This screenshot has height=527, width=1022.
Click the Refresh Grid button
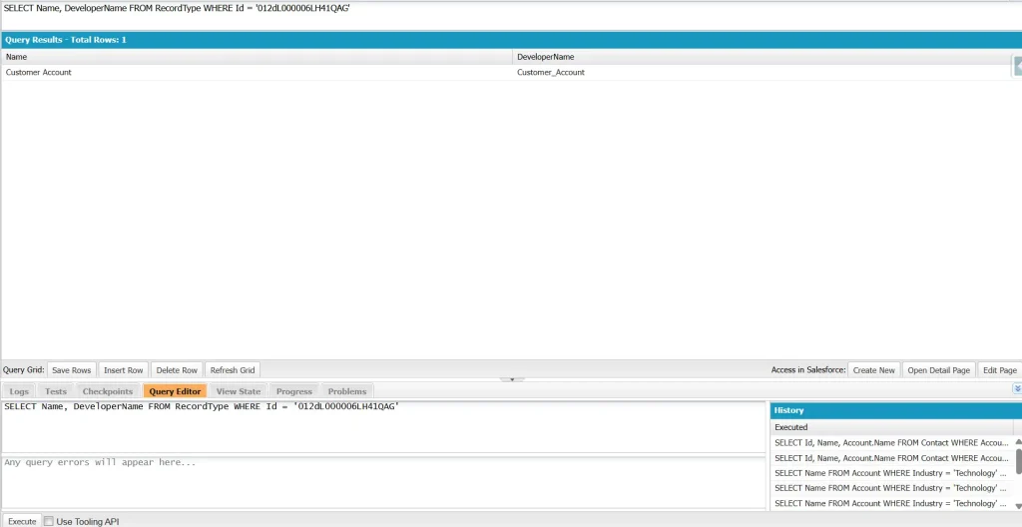(233, 370)
